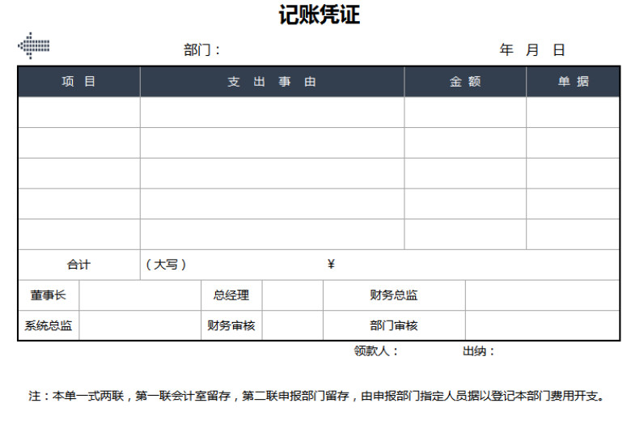Select the title 记账凭证
The height and width of the screenshot is (433, 631).
(319, 15)
